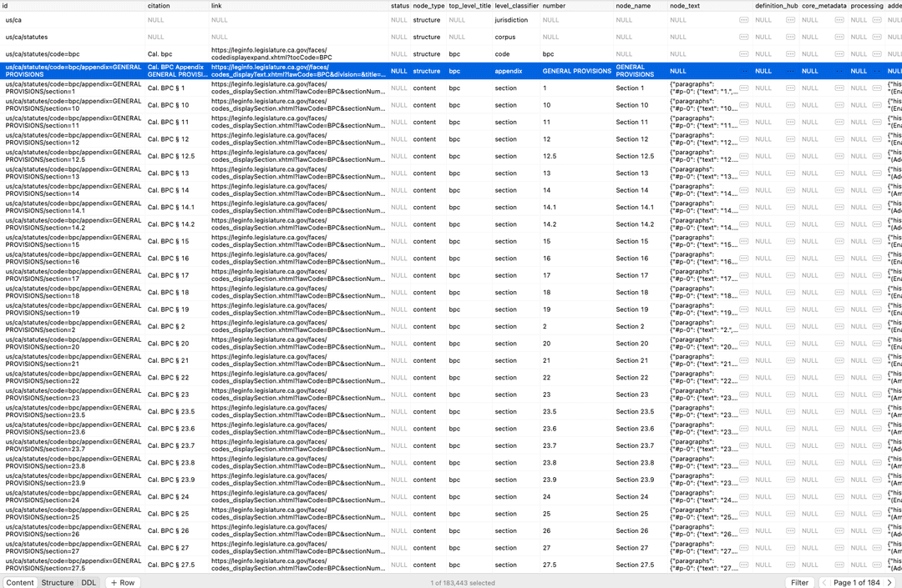This screenshot has width=902, height=588.
Task: Click the node_type column header
Action: tap(428, 6)
